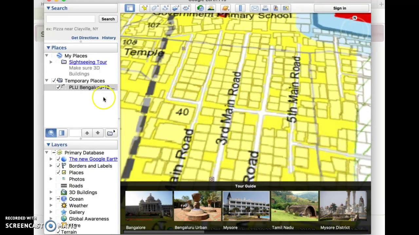Click the Borders and Labels flag icon
Image resolution: width=419 pixels, height=235 pixels.
(x=64, y=166)
